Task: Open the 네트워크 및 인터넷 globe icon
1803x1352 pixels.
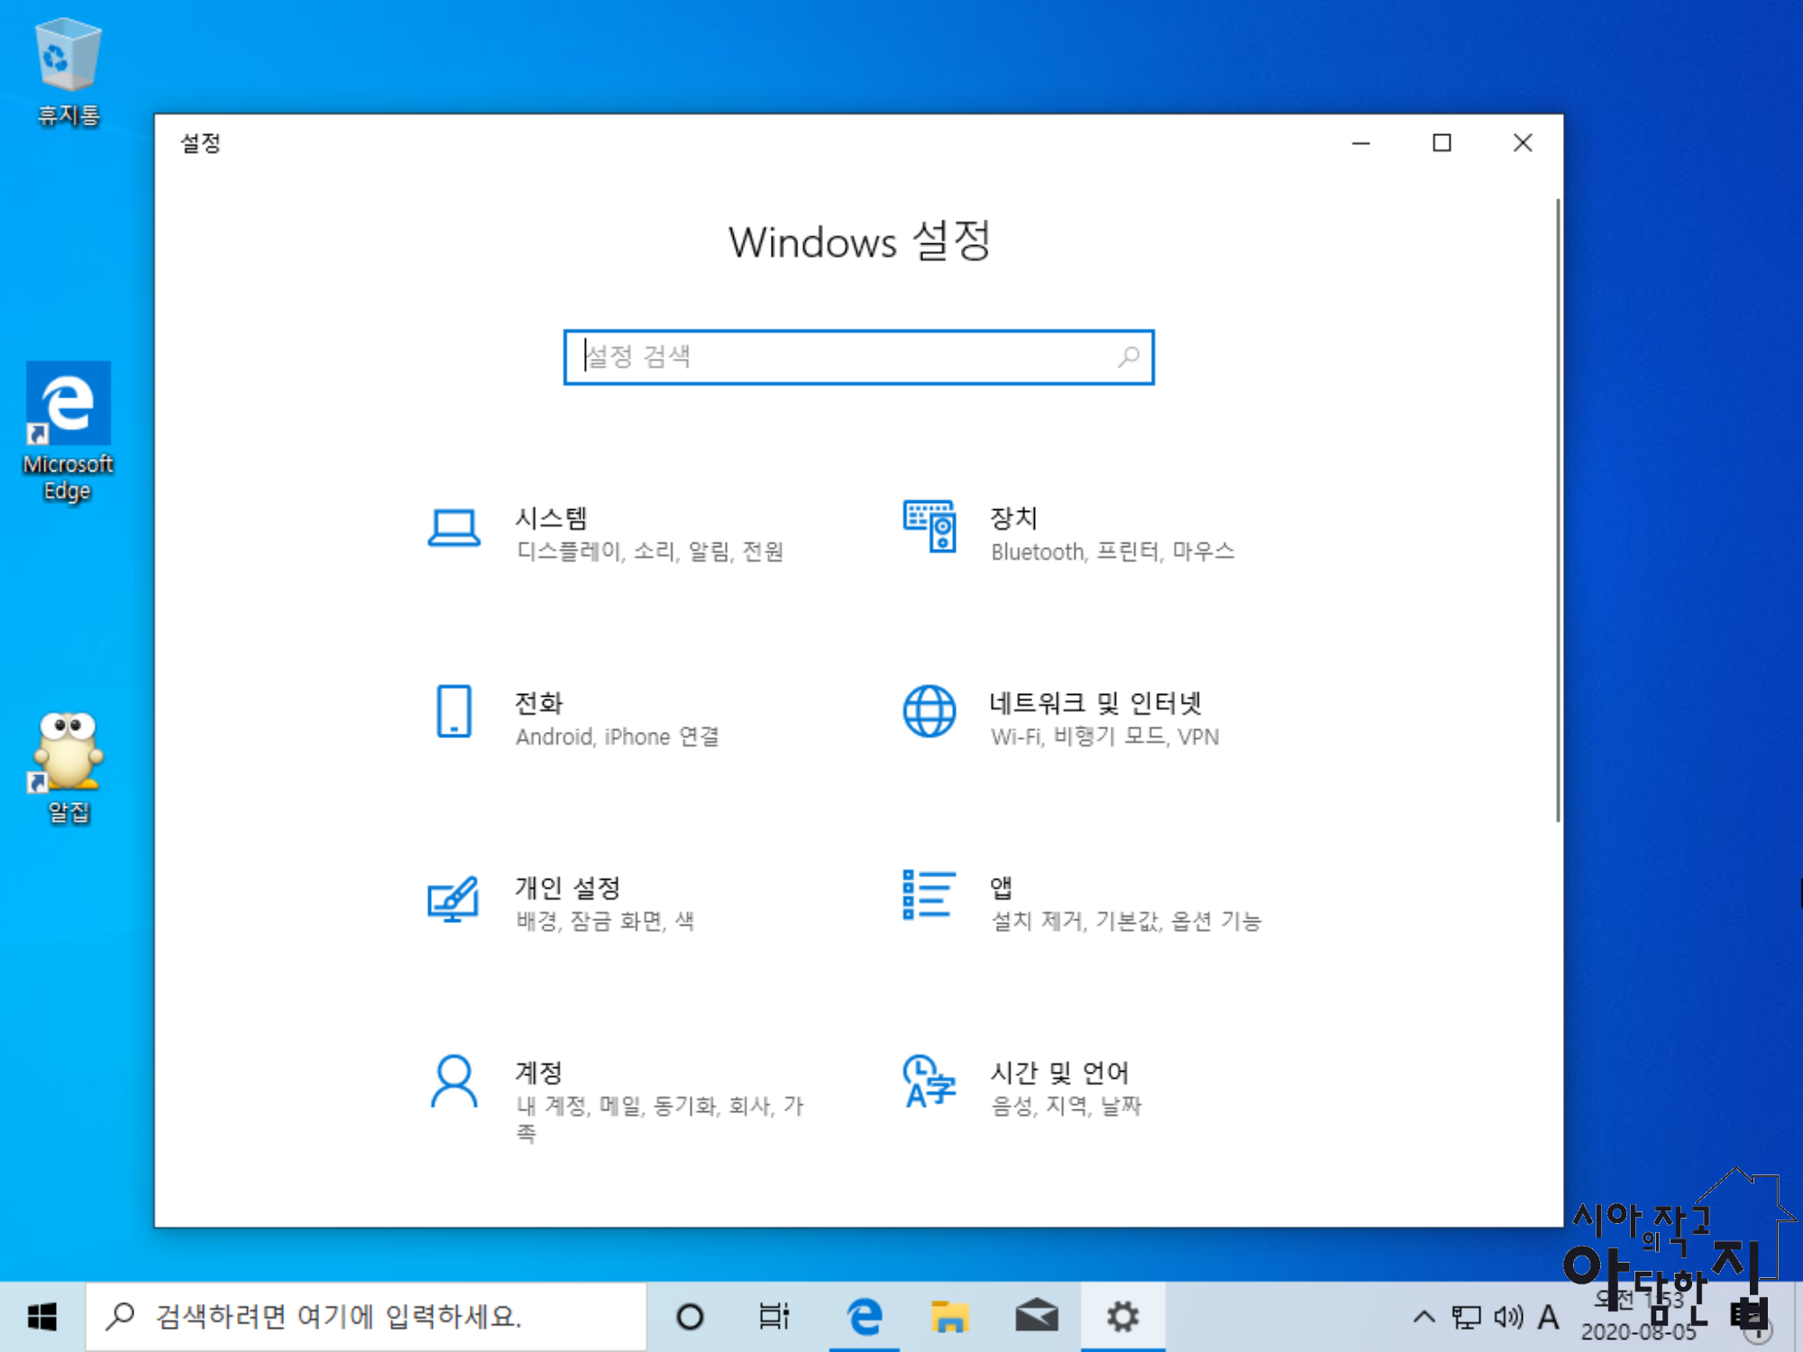Action: point(929,711)
